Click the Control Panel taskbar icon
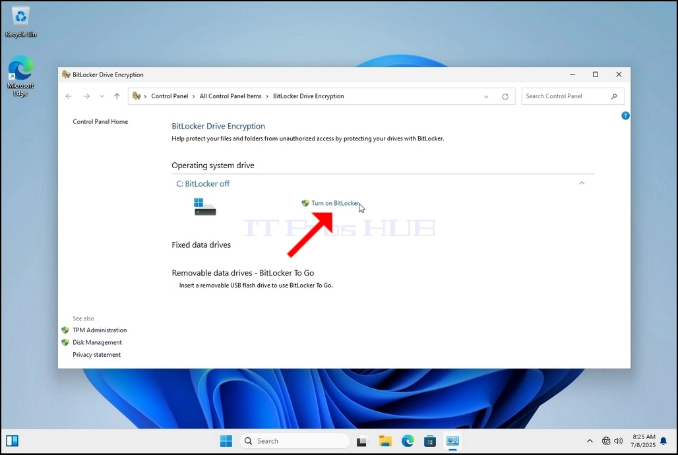 [x=452, y=441]
